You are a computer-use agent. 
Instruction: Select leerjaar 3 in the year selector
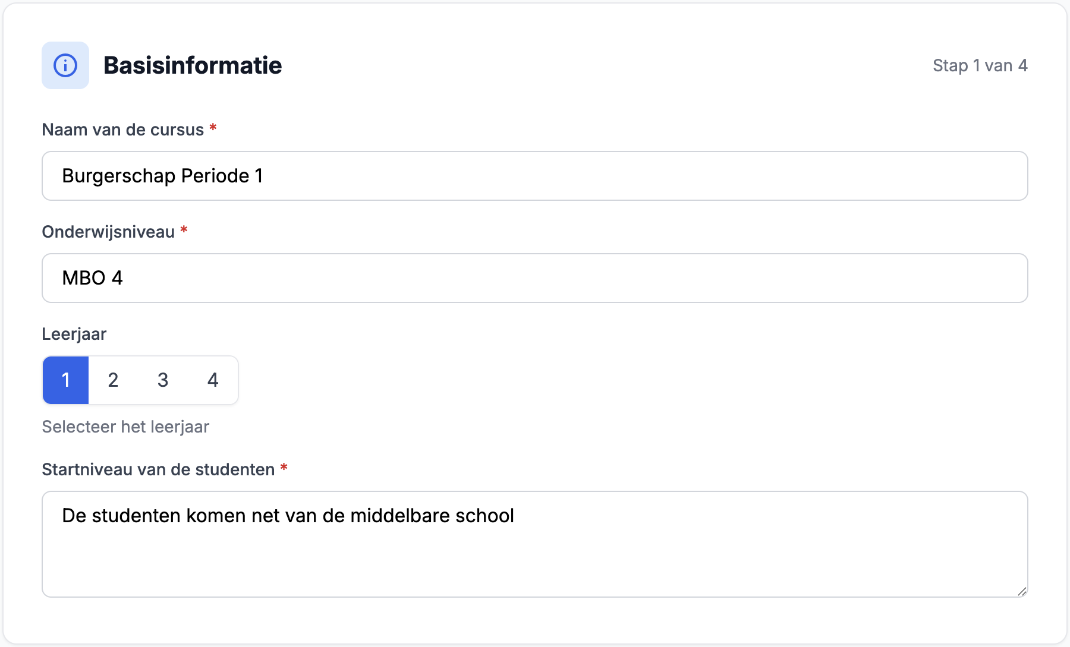(x=163, y=380)
